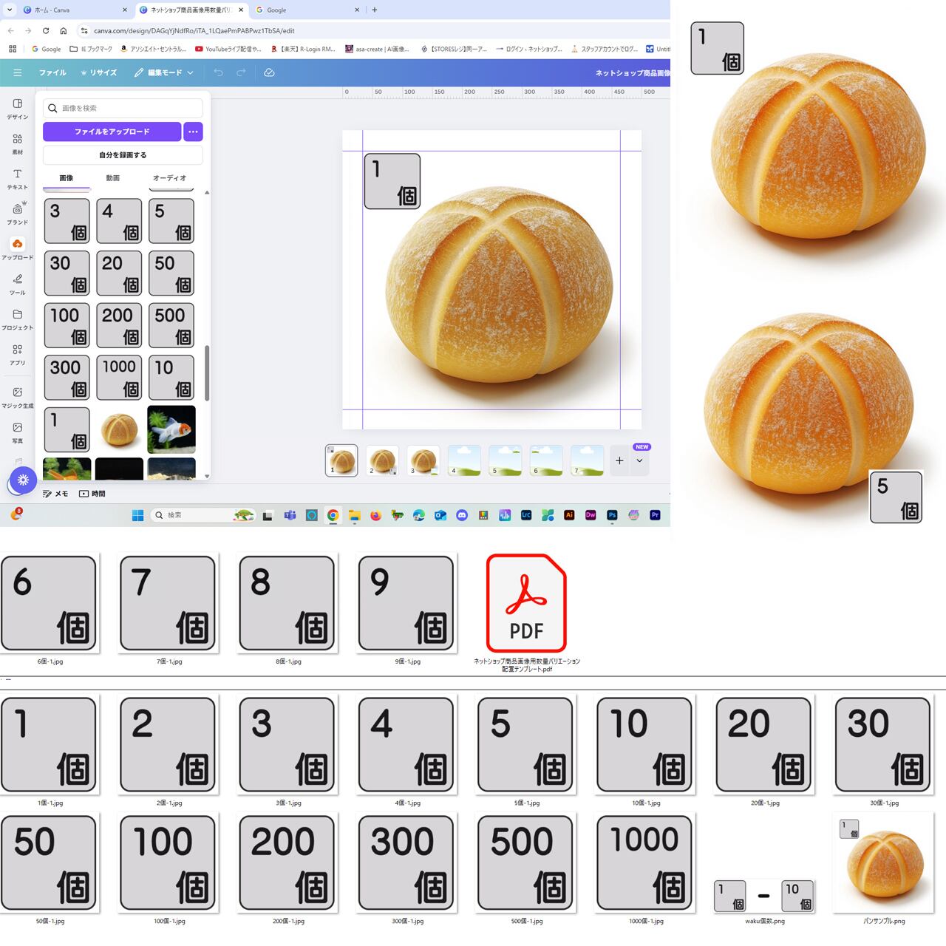
Task: Open Photoshop from the taskbar
Action: click(x=612, y=515)
